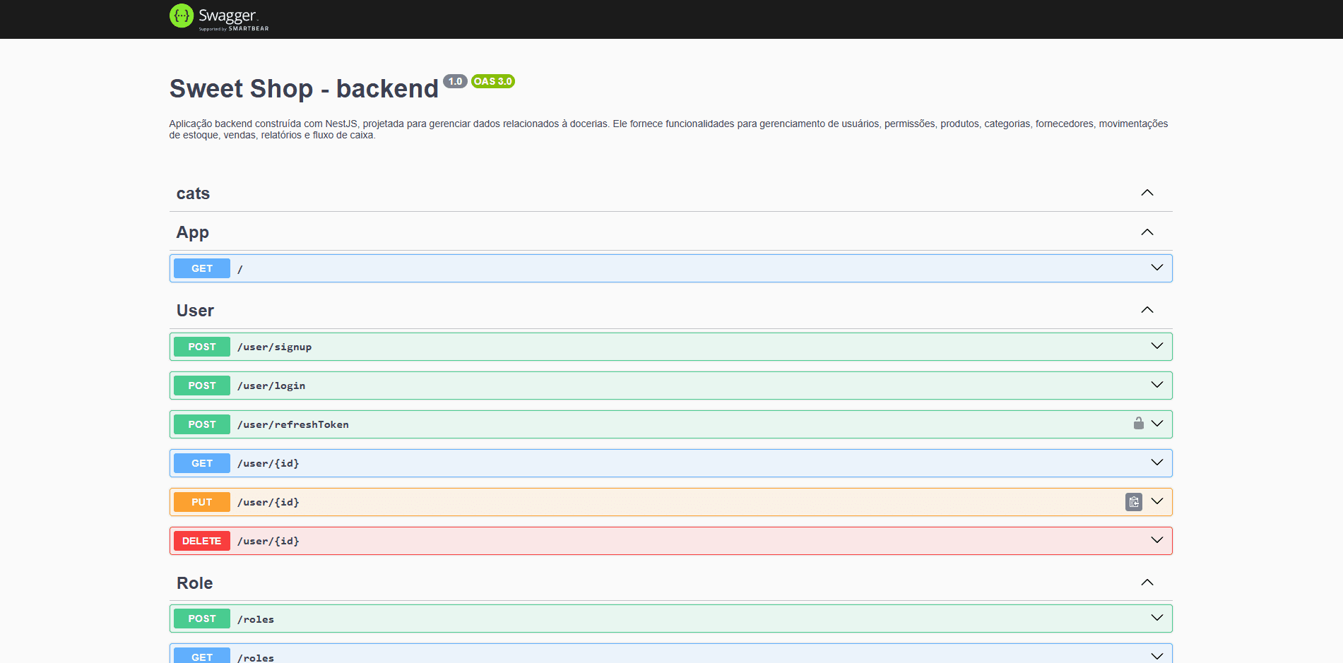Click the Swagger logo in the header
1343x663 pixels.
coord(218,17)
